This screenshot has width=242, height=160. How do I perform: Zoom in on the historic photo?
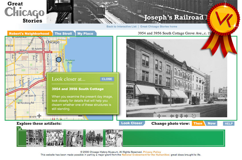coord(159,116)
